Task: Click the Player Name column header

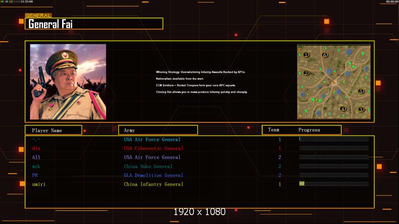Action: click(54, 130)
